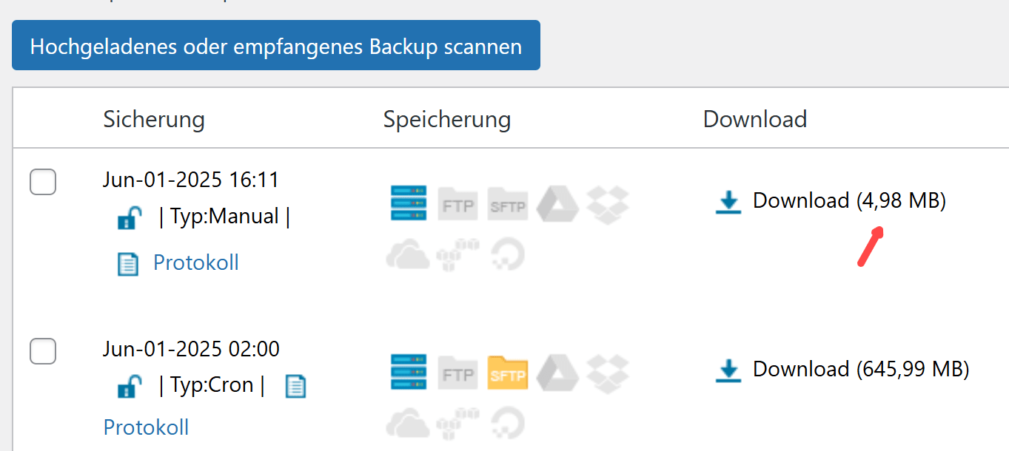This screenshot has width=1009, height=451.
Task: Click the Hochgeladenes oder empfangenes Backup scannen button
Action: click(275, 46)
